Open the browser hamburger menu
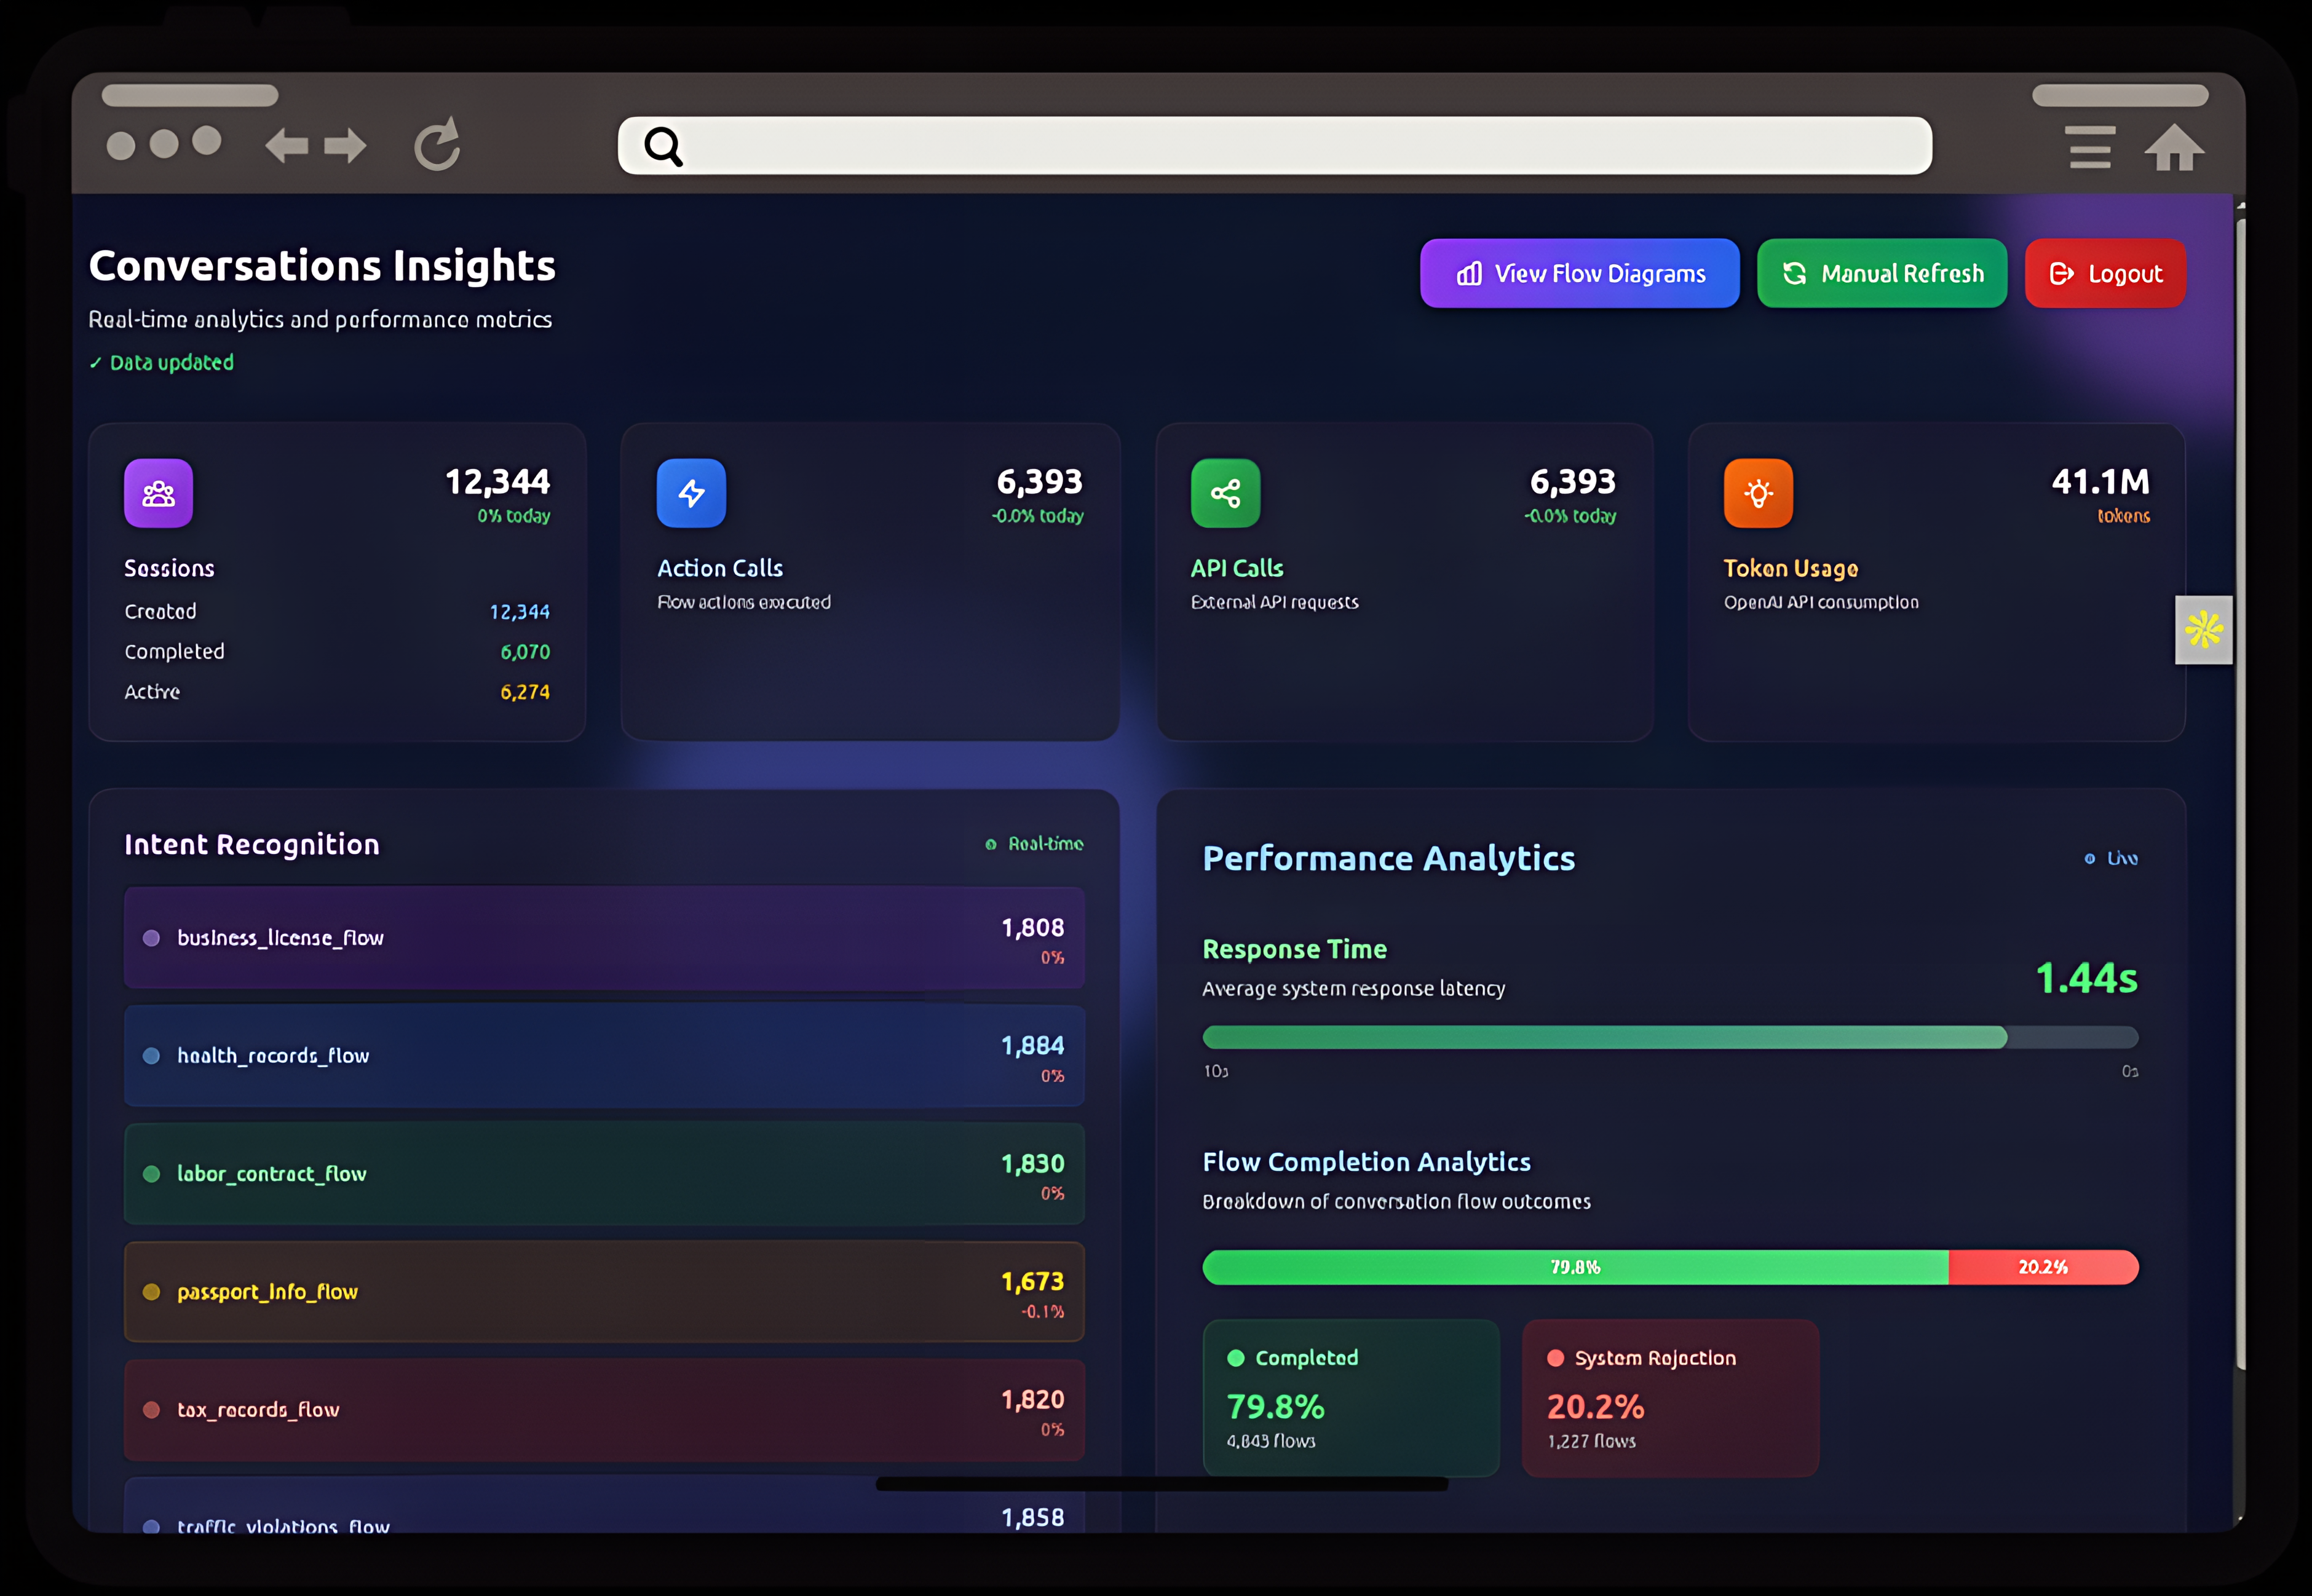The width and height of the screenshot is (2312, 1596). 2090,147
